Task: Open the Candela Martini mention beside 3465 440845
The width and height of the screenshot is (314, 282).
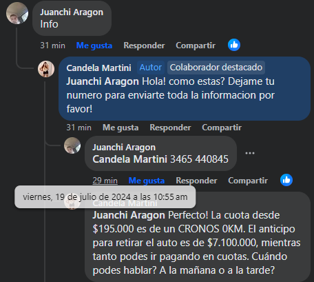Action: [129, 159]
